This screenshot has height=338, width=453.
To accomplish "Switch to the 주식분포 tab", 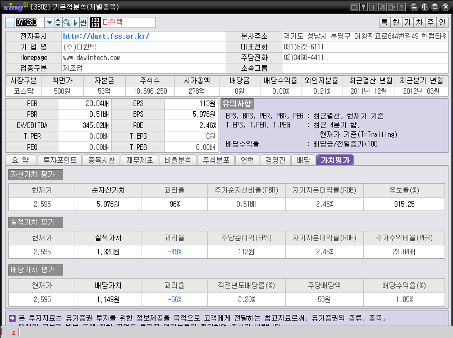I will click(216, 160).
